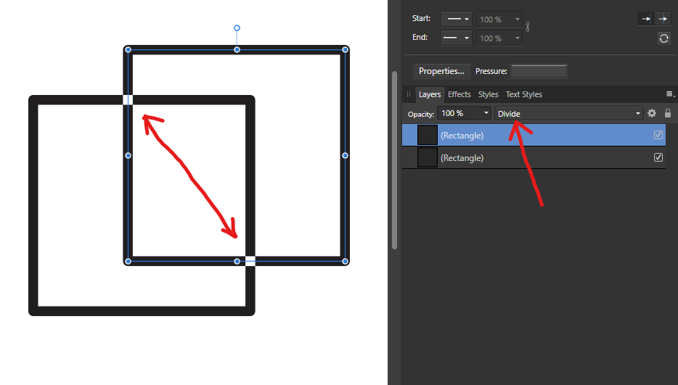Click the panel grip handle beside Layers tab
Screen dimensions: 678x385
tap(409, 94)
